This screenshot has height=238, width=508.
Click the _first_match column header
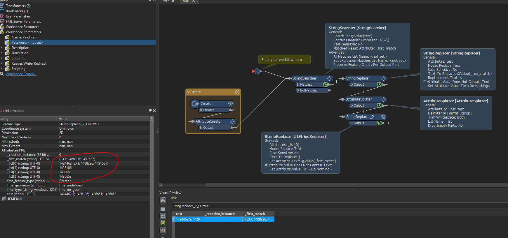pos(259,214)
